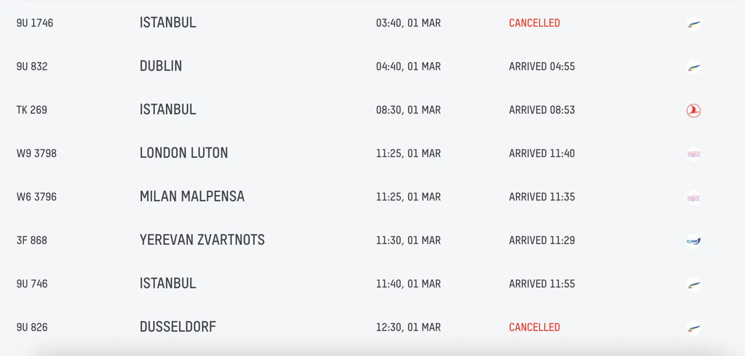The width and height of the screenshot is (745, 356).
Task: Click CANCELLED status of Istanbul 03:40 flight
Action: (x=534, y=23)
